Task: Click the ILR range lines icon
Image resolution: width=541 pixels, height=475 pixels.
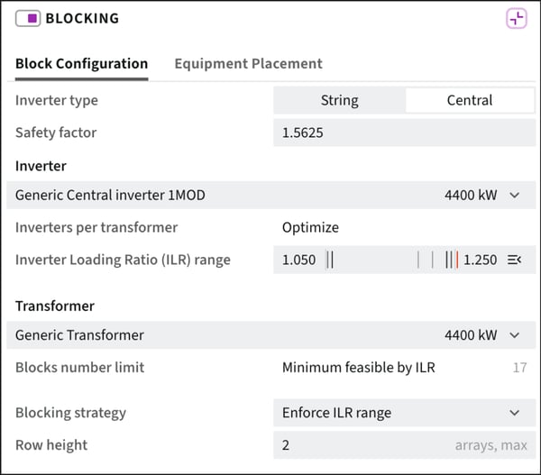Action: (514, 260)
